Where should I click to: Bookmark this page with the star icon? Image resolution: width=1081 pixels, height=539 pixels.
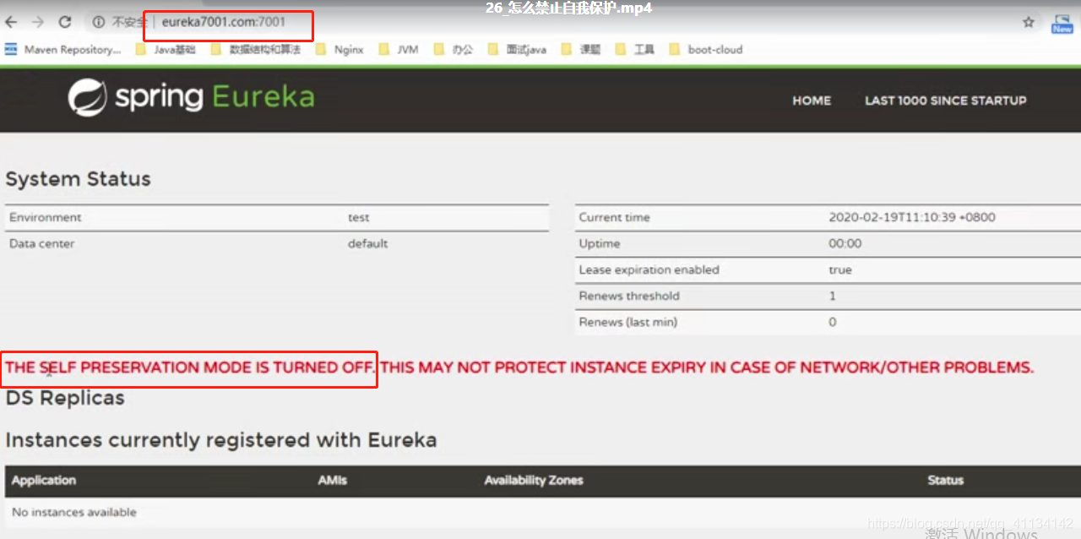pyautogui.click(x=1028, y=23)
